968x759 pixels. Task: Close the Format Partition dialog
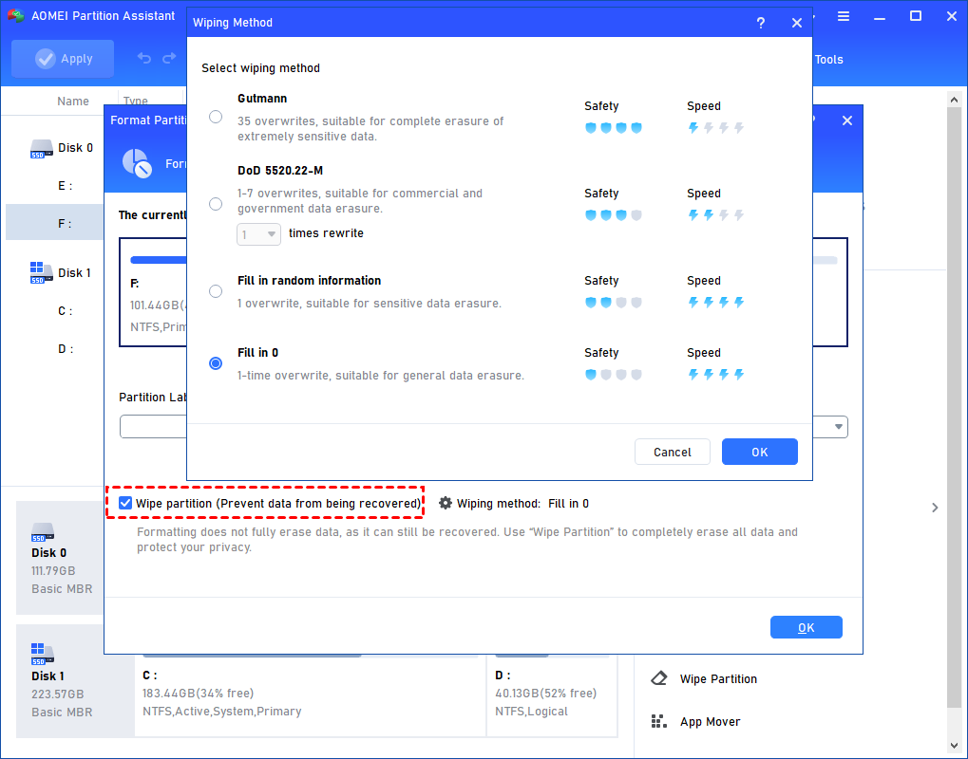pyautogui.click(x=847, y=120)
